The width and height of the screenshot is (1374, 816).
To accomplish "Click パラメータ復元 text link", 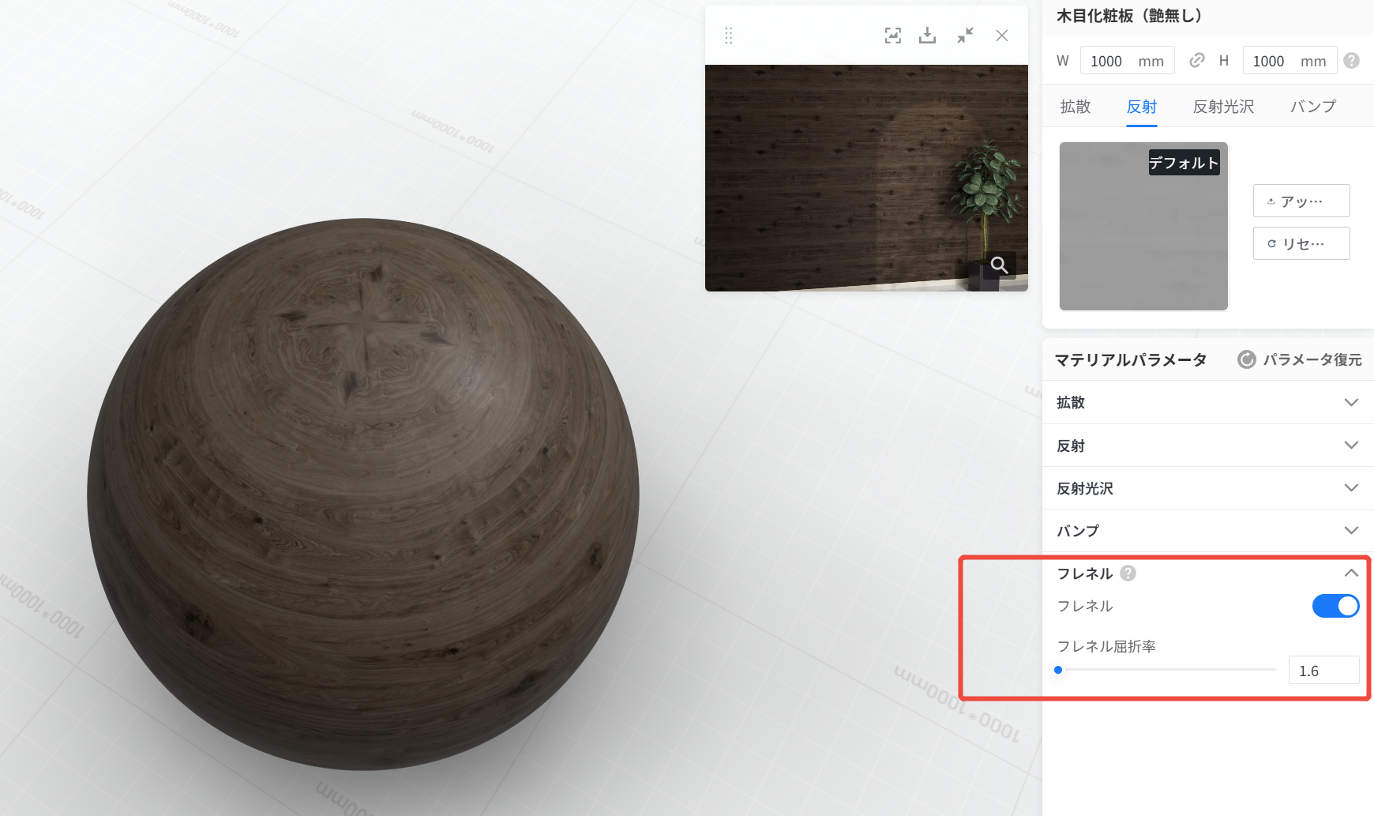I will [x=1312, y=360].
